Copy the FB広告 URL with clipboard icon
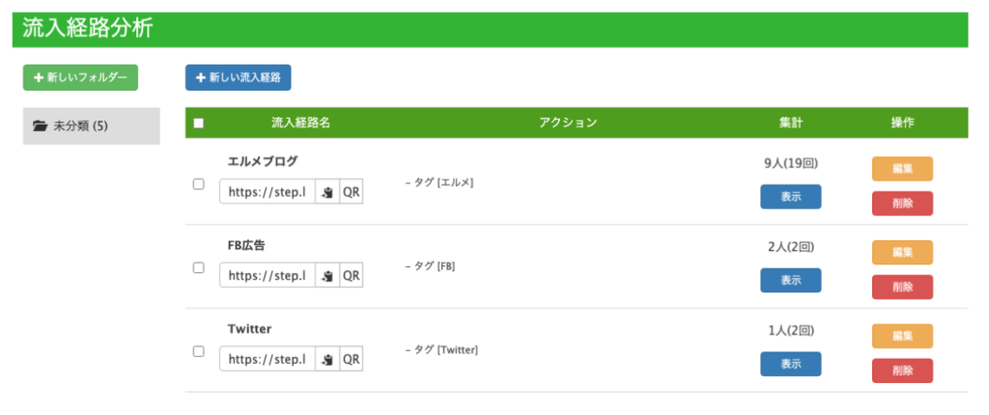Screen dimensions: 989x415 click(327, 276)
